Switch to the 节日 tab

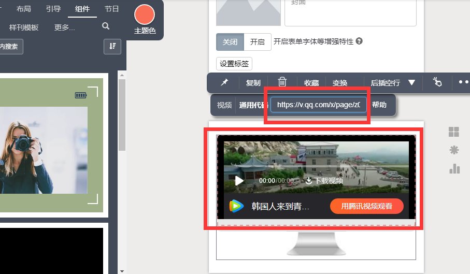(111, 9)
